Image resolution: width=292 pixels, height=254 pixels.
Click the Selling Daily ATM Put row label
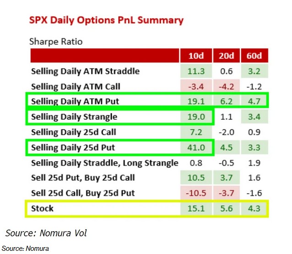click(x=75, y=101)
